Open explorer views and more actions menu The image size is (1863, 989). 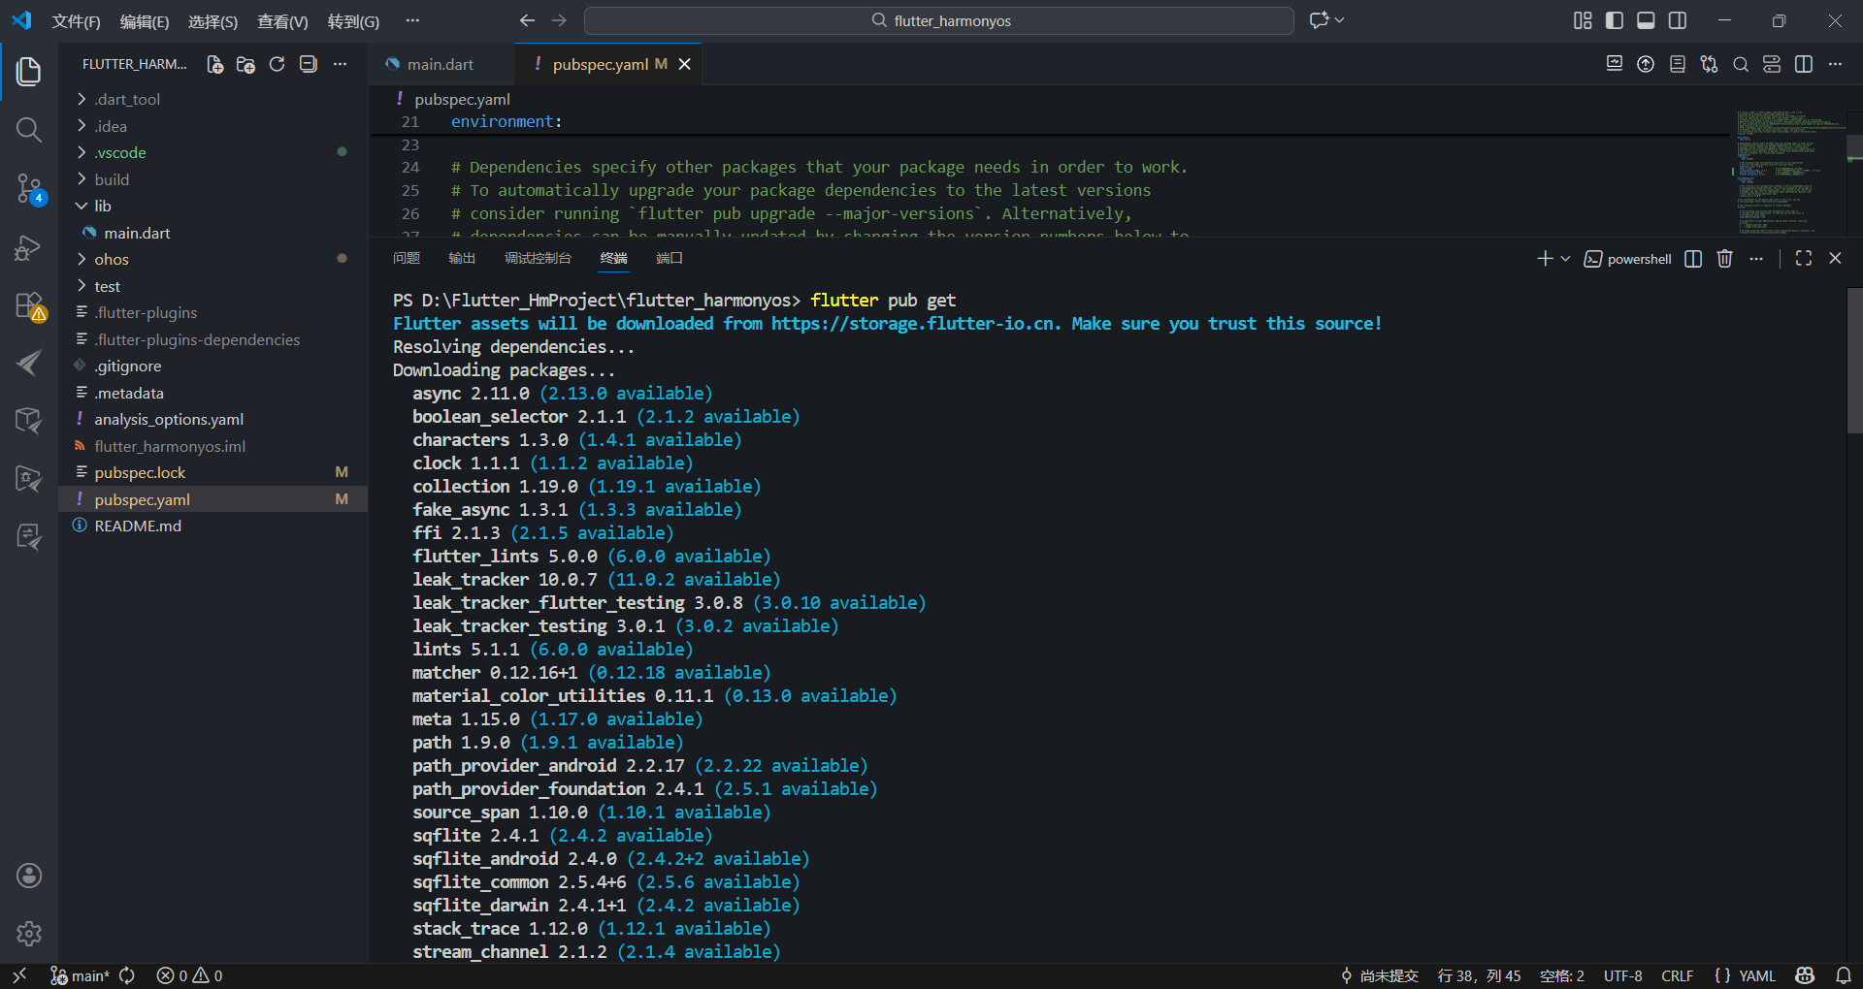click(x=340, y=64)
